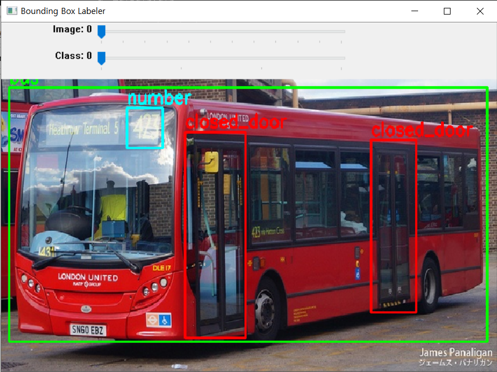Click the 'Class: 0' label
The width and height of the screenshot is (497, 372).
click(73, 55)
